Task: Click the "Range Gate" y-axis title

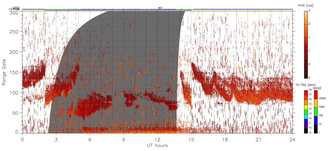Action: click(4, 72)
